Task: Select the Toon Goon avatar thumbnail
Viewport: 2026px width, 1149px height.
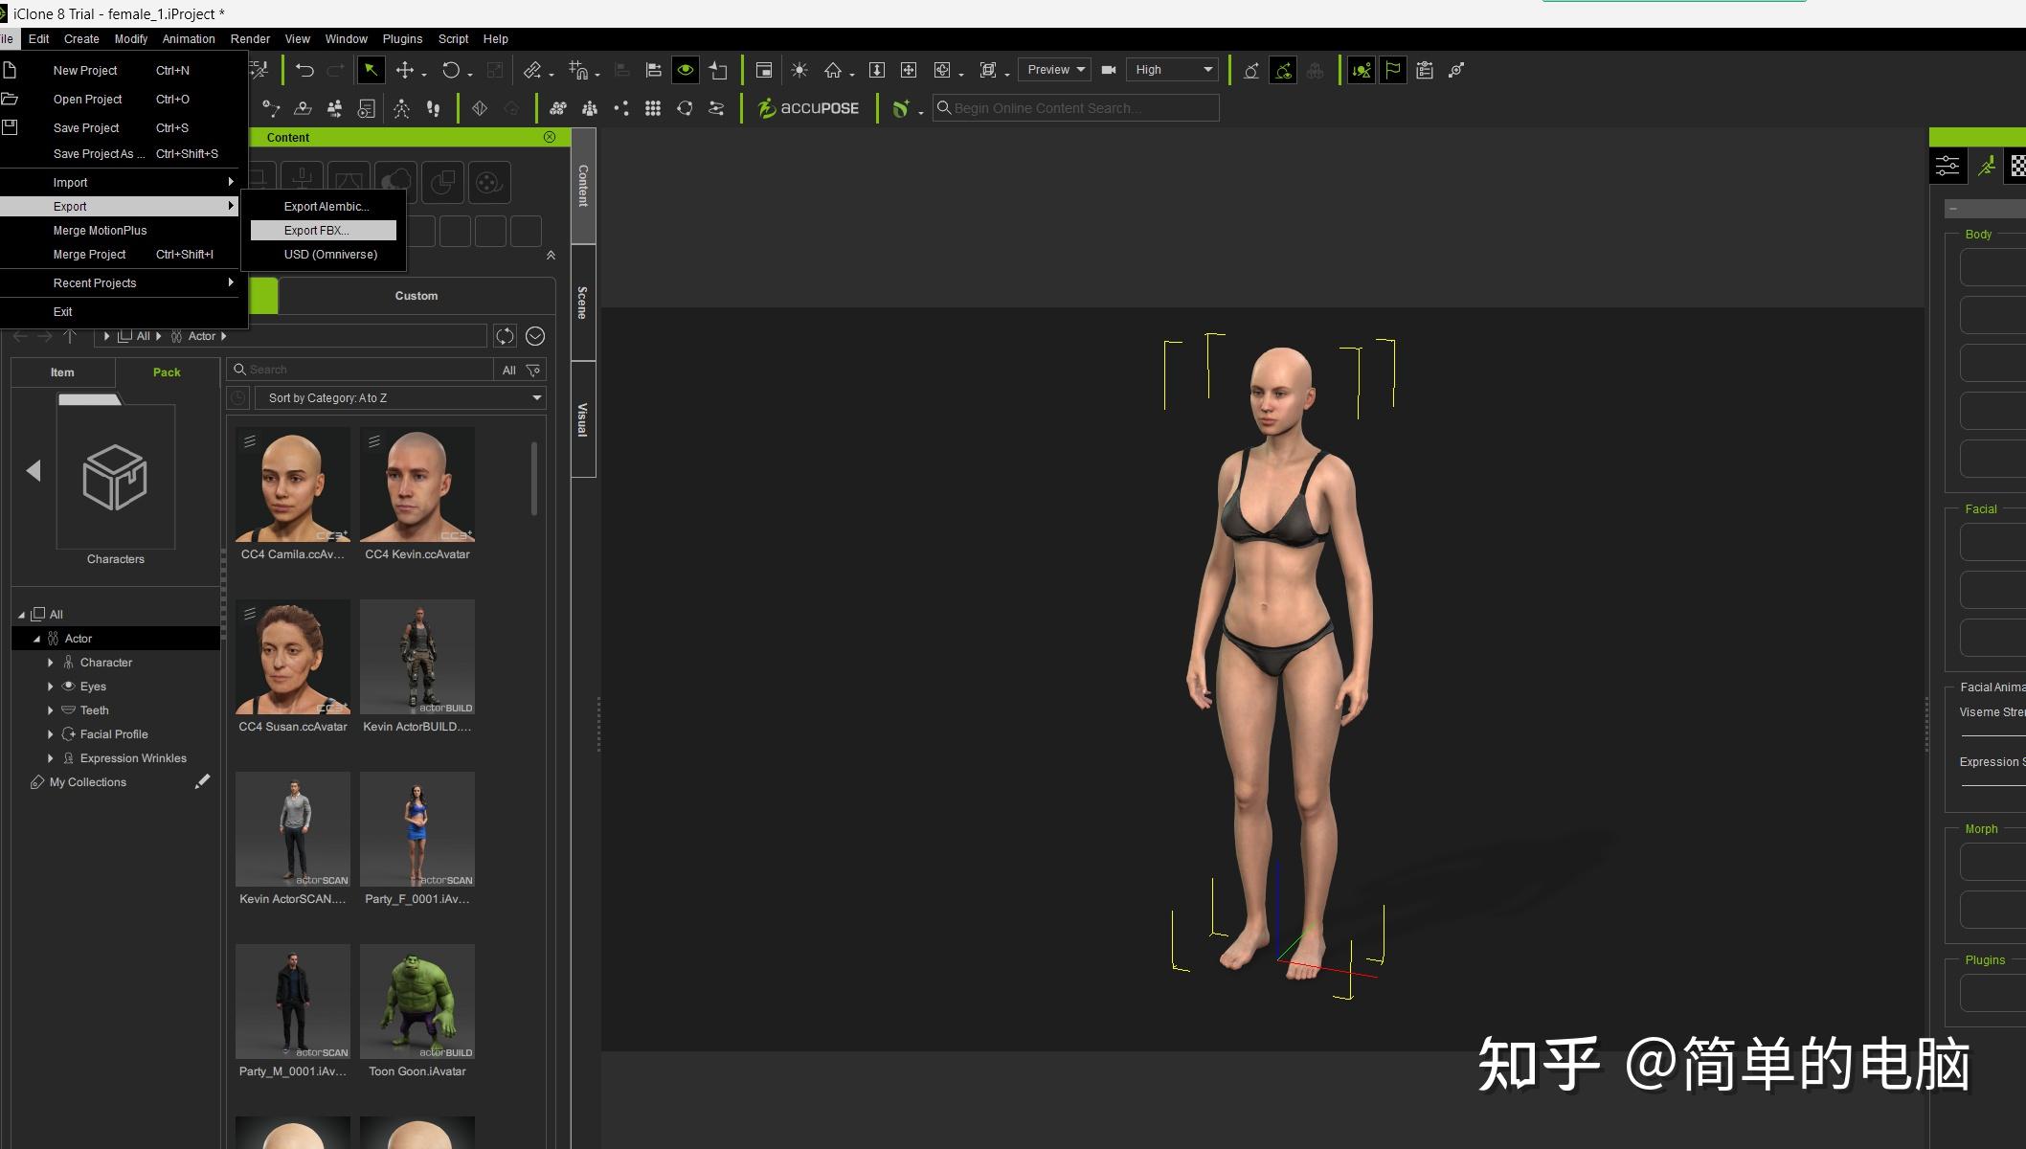Action: pyautogui.click(x=417, y=1002)
